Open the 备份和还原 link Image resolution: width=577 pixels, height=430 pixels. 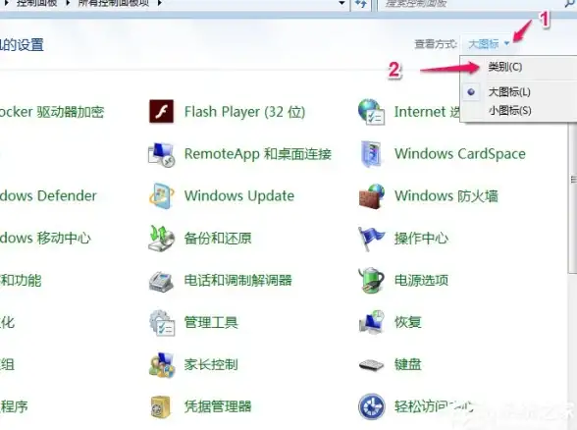(218, 239)
